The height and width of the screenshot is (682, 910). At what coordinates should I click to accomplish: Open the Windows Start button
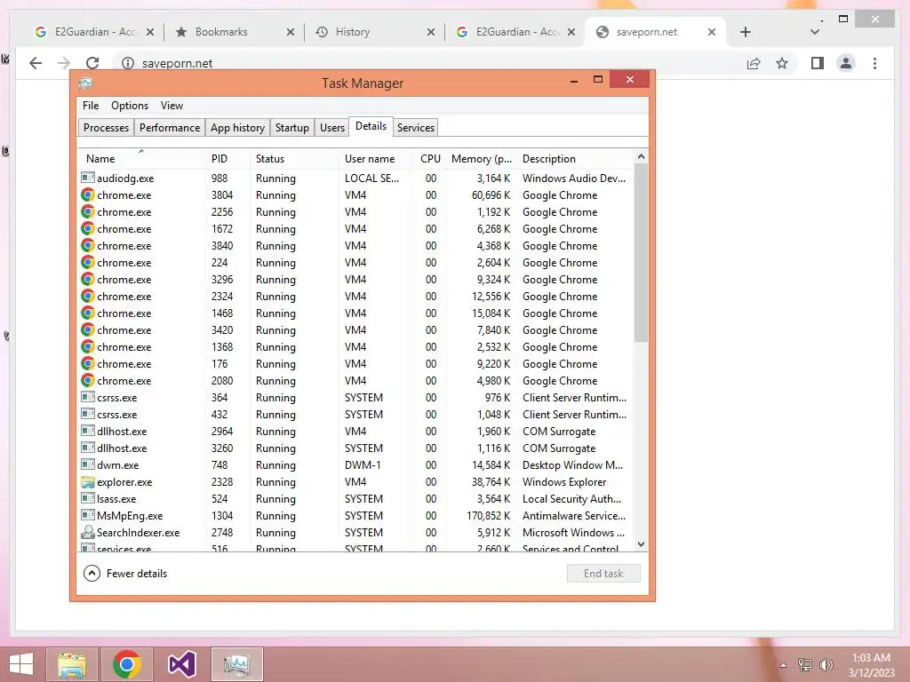[21, 664]
